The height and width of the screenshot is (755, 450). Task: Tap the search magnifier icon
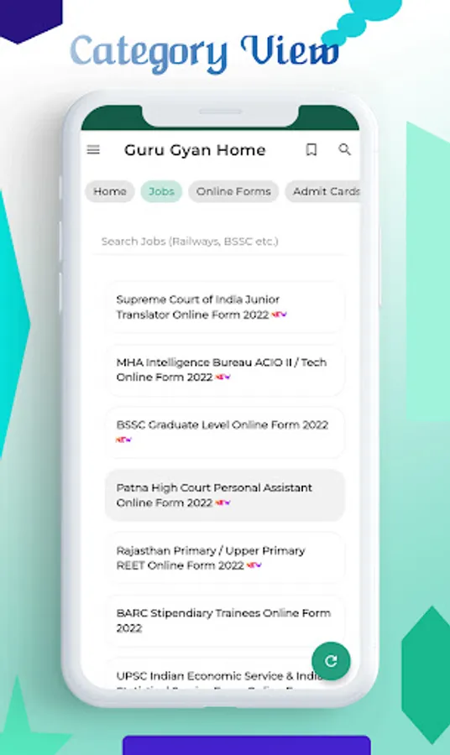344,149
